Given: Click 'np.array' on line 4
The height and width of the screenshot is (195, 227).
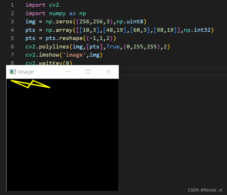Looking at the screenshot, I should [59, 30].
